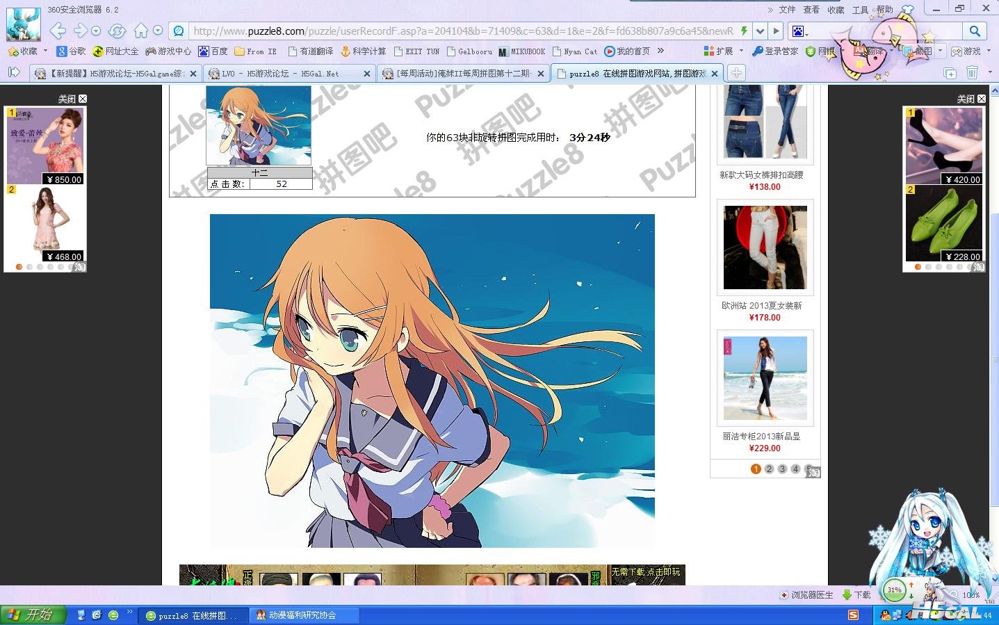
Task: Open the skin changer shirt icon
Action: (x=907, y=9)
